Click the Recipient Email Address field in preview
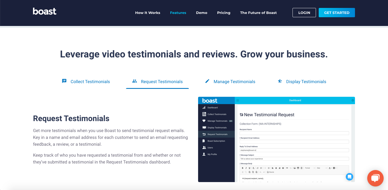This screenshot has width=388, height=190. pos(294,142)
